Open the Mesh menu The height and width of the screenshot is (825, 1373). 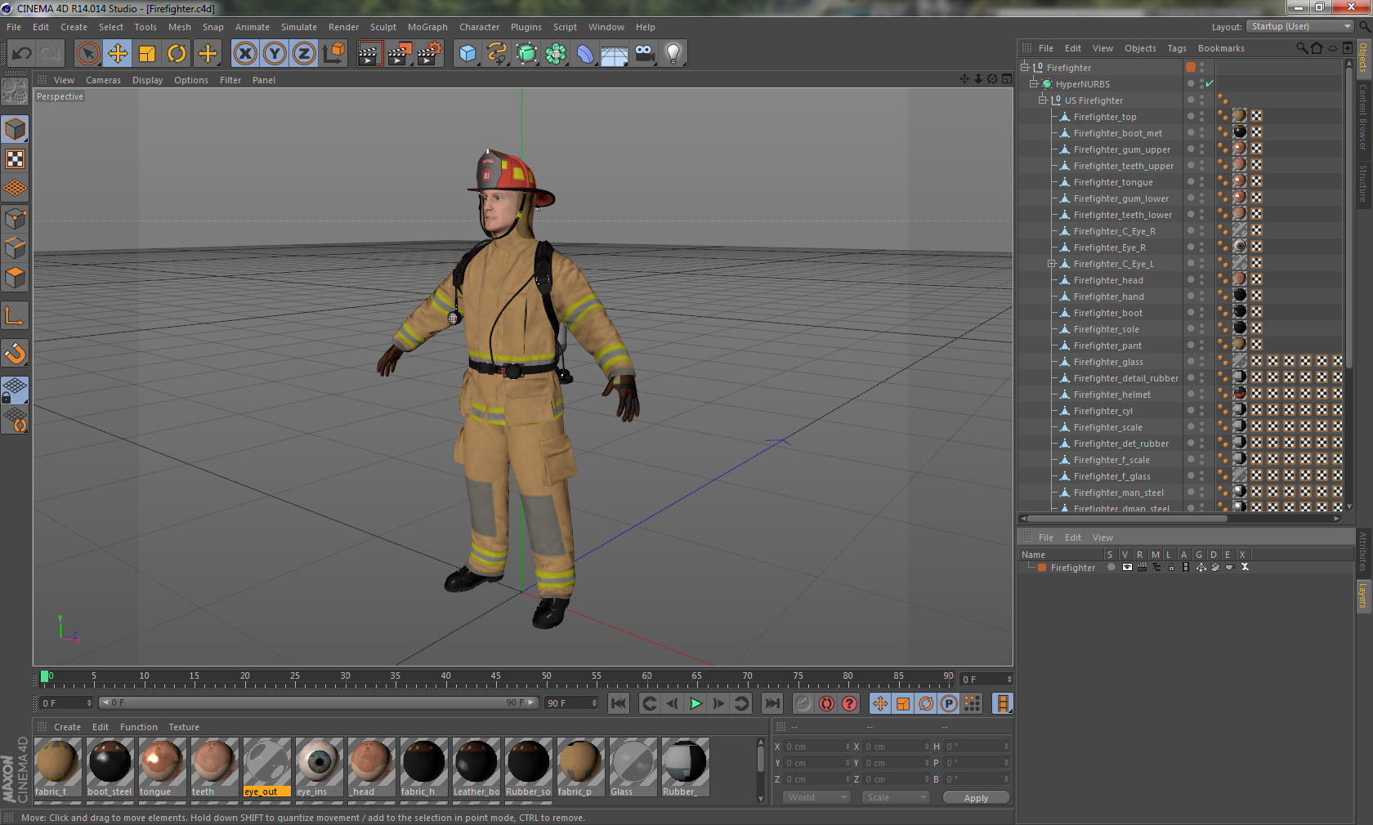(180, 27)
